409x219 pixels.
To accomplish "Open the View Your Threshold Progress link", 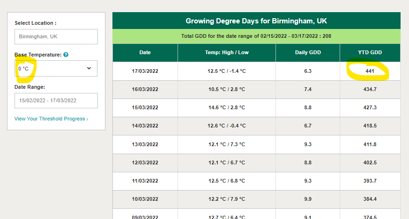I will click(51, 119).
